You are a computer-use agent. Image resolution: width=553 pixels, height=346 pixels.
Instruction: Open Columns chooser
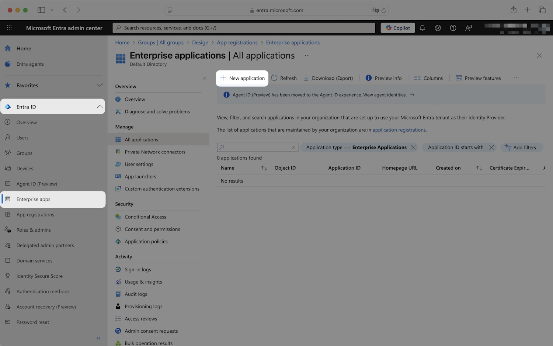coord(428,78)
